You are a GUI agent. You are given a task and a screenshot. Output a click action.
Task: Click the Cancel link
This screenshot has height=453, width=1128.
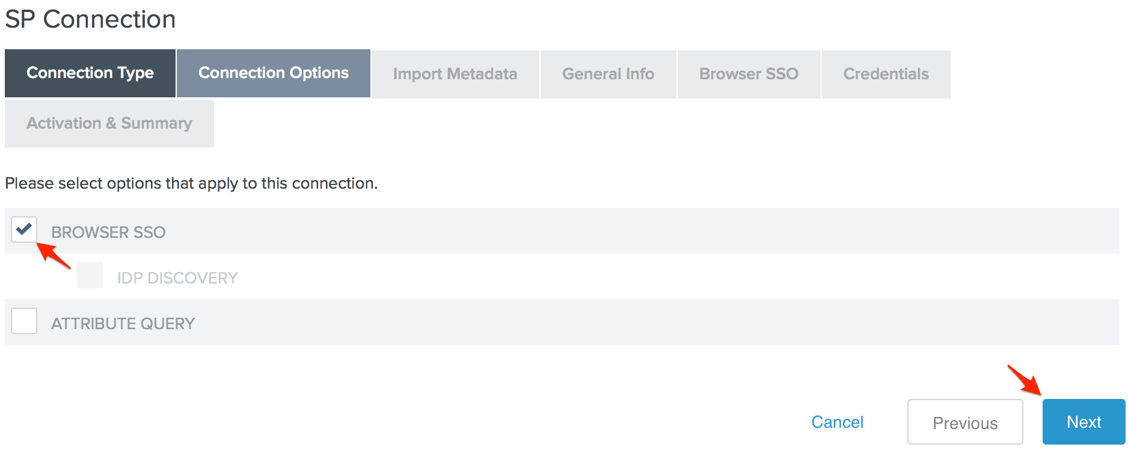tap(837, 422)
